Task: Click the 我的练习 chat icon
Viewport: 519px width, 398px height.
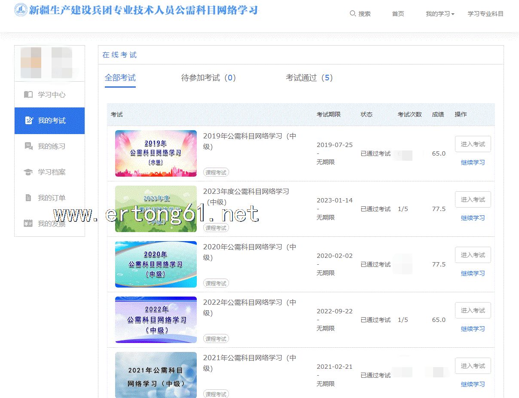Action: (29, 146)
